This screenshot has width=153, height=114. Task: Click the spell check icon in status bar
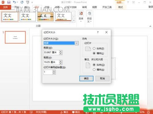coord(31,112)
